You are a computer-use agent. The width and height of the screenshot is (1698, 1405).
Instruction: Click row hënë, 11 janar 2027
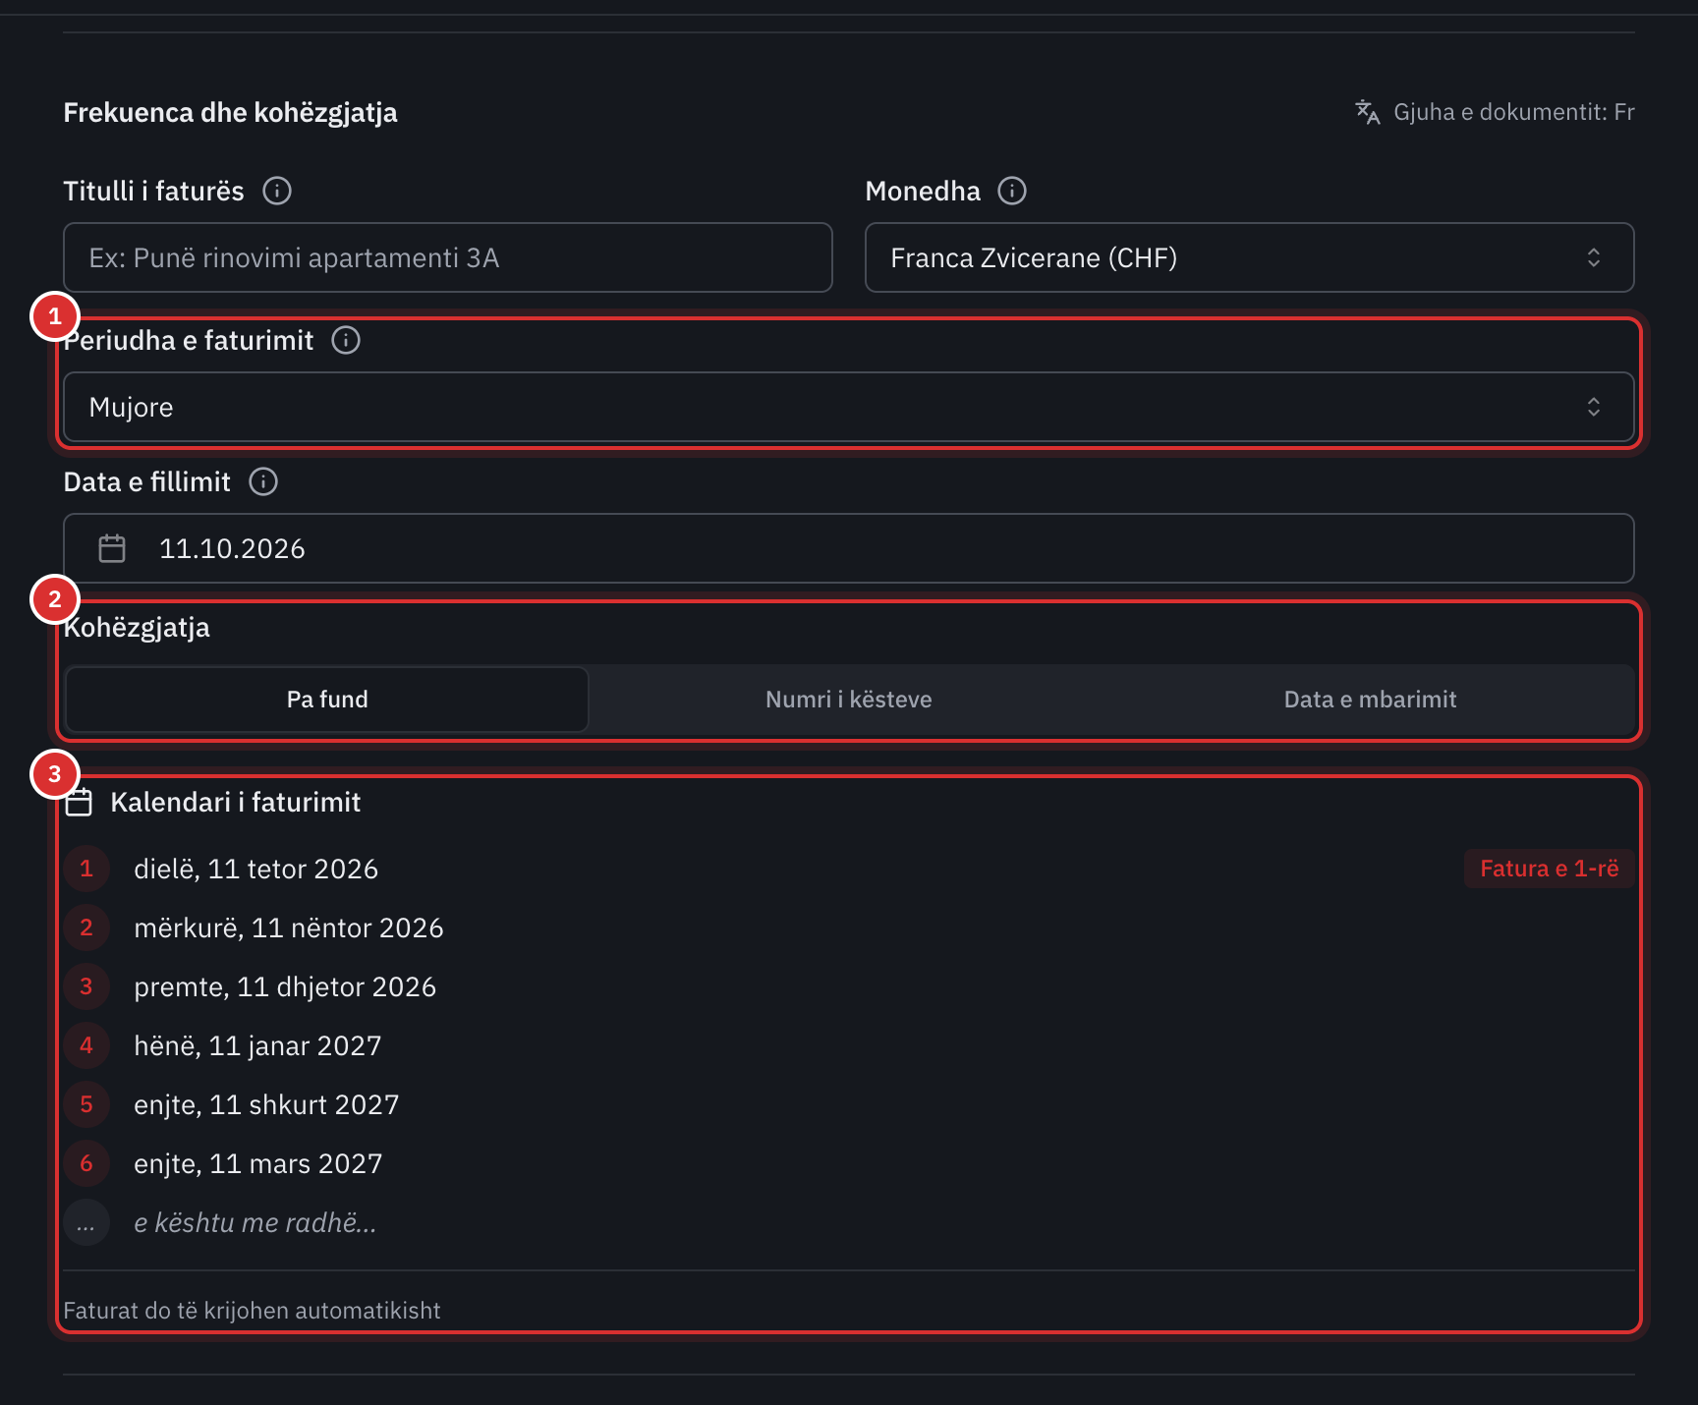tap(849, 1045)
